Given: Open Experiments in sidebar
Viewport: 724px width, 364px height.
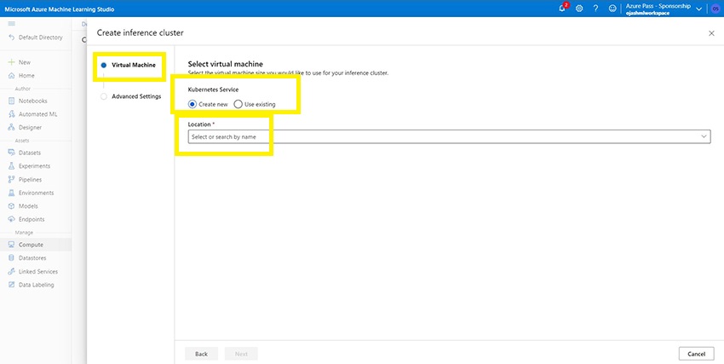Looking at the screenshot, I should click(x=29, y=166).
